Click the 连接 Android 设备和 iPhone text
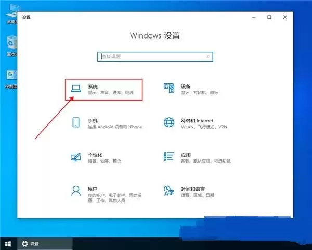 coord(115,127)
